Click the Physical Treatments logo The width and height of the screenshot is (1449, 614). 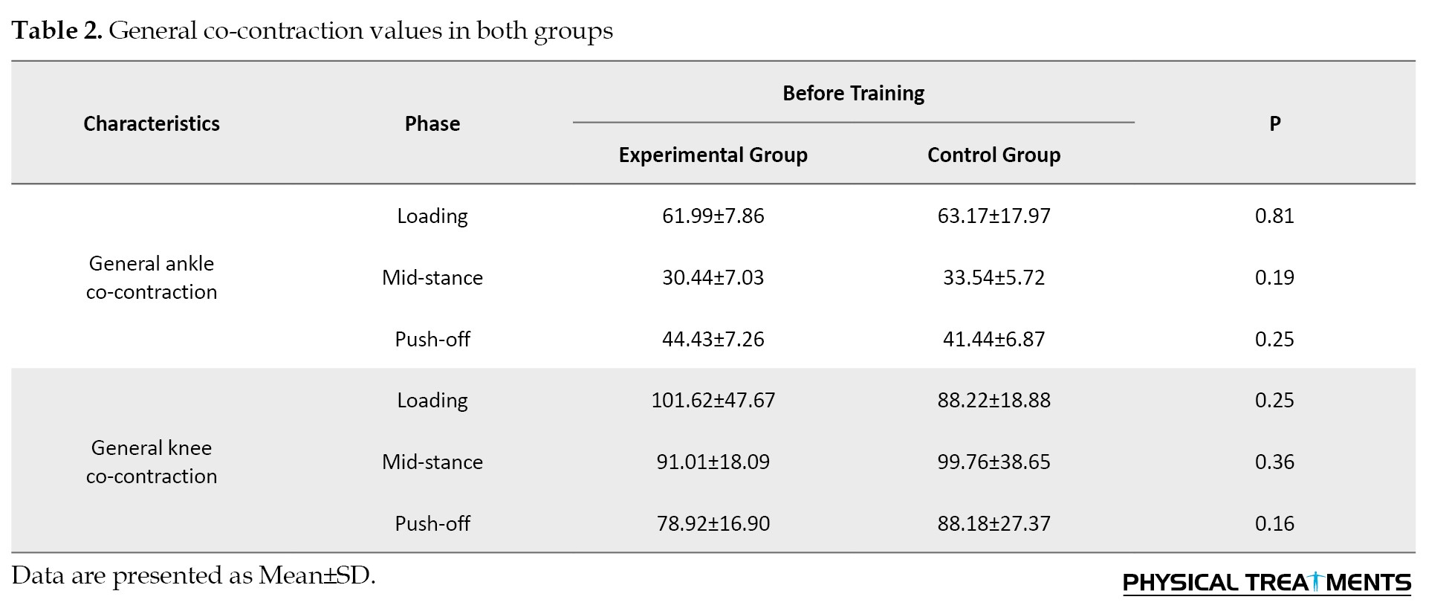1266,582
